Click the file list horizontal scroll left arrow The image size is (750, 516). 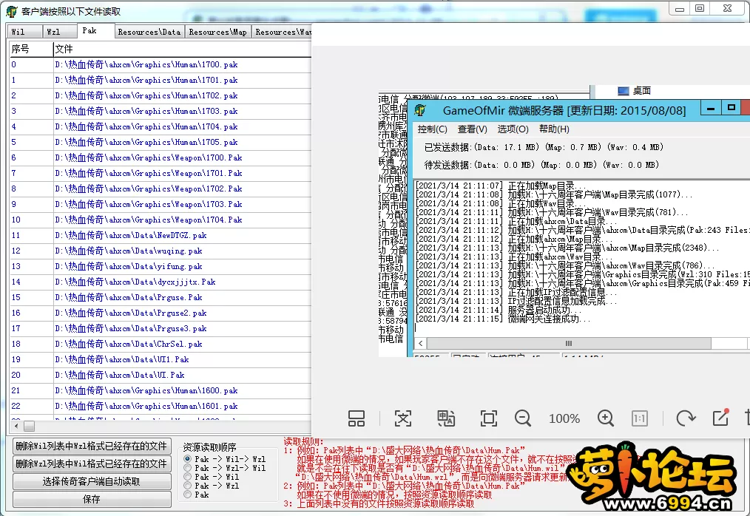16,426
